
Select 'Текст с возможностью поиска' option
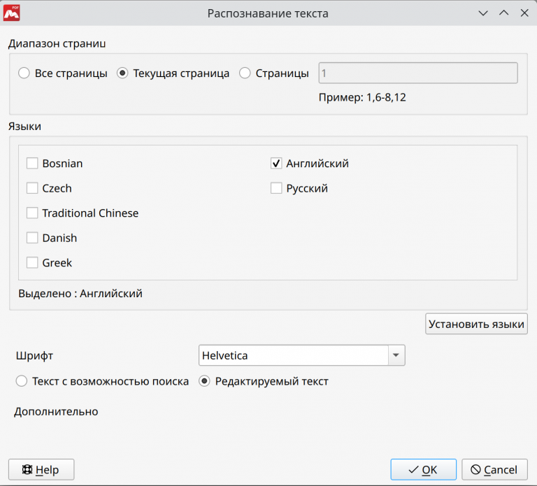coord(22,382)
